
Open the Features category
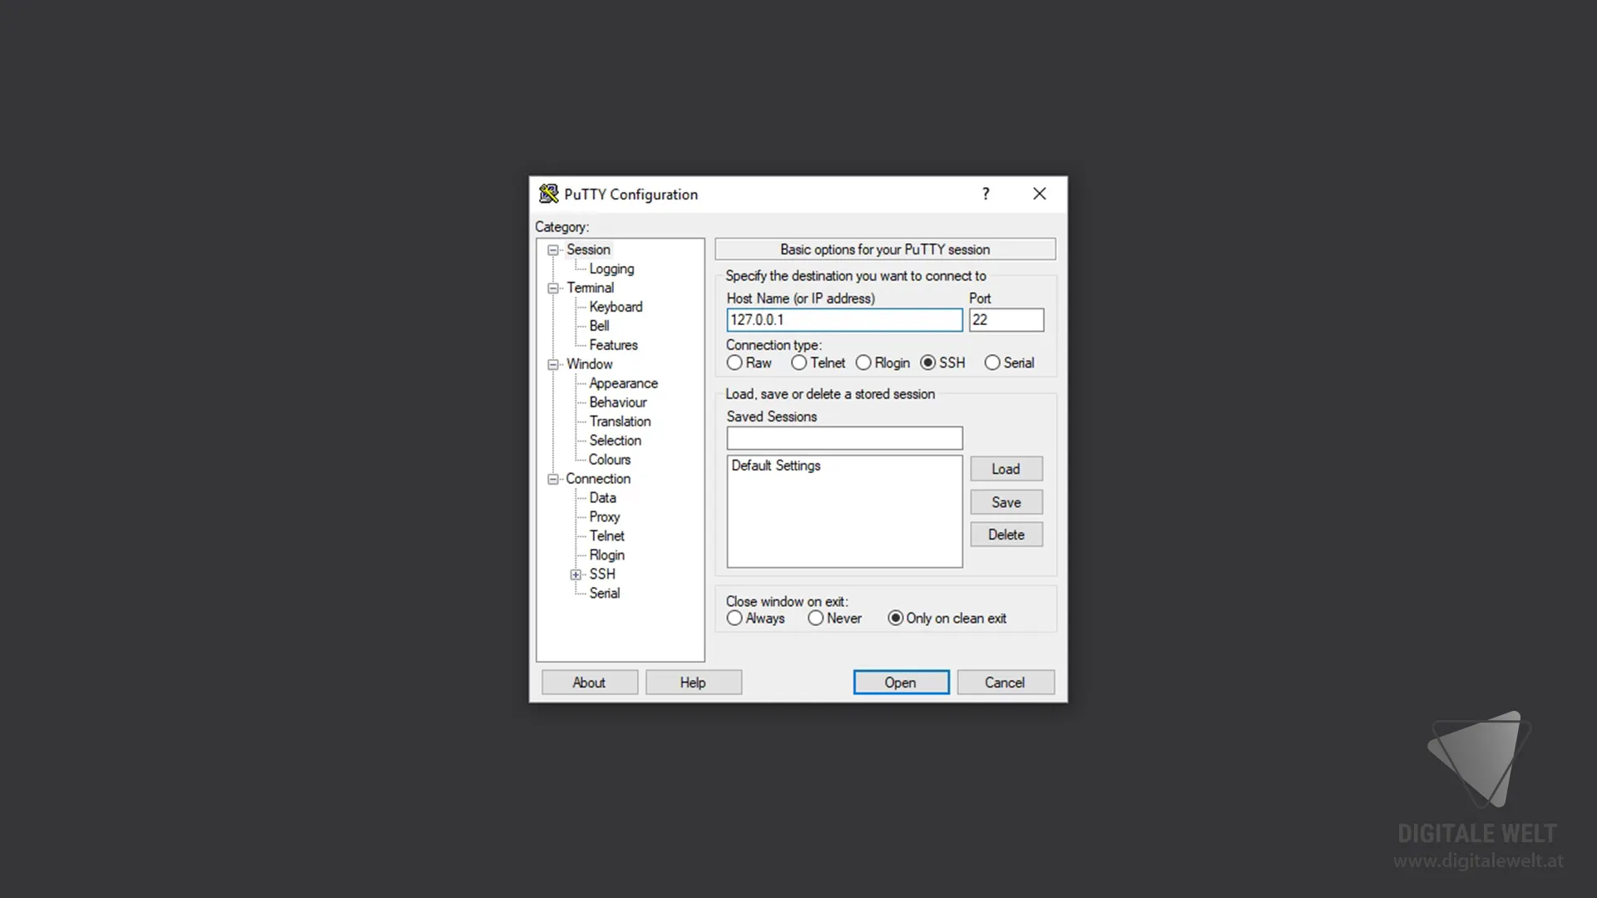613,345
